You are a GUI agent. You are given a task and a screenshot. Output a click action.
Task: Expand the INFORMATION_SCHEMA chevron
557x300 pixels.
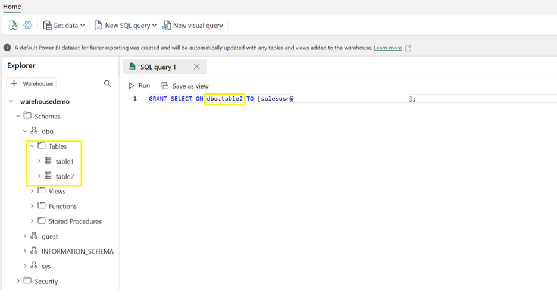click(25, 251)
